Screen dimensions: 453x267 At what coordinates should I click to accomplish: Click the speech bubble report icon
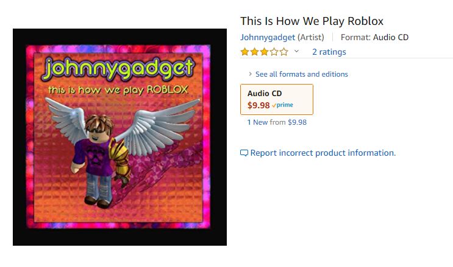[x=244, y=153]
